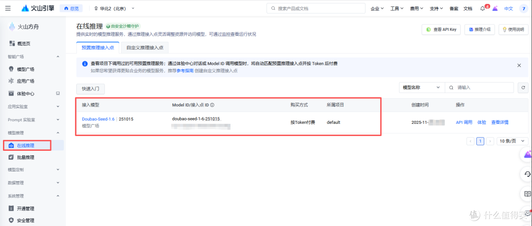The height and width of the screenshot is (226, 532).
Task: Open the 10 条/页 page size dropdown
Action: click(512, 141)
